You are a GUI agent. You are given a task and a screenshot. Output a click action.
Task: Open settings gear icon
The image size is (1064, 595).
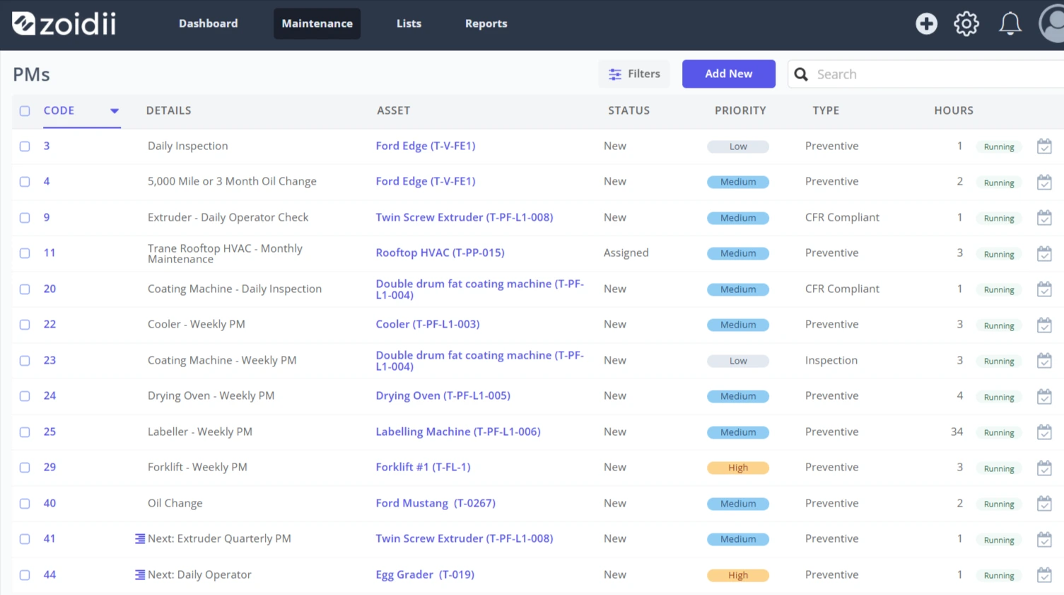966,23
